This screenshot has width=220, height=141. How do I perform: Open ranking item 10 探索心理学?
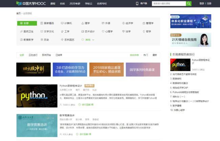coord(177,110)
